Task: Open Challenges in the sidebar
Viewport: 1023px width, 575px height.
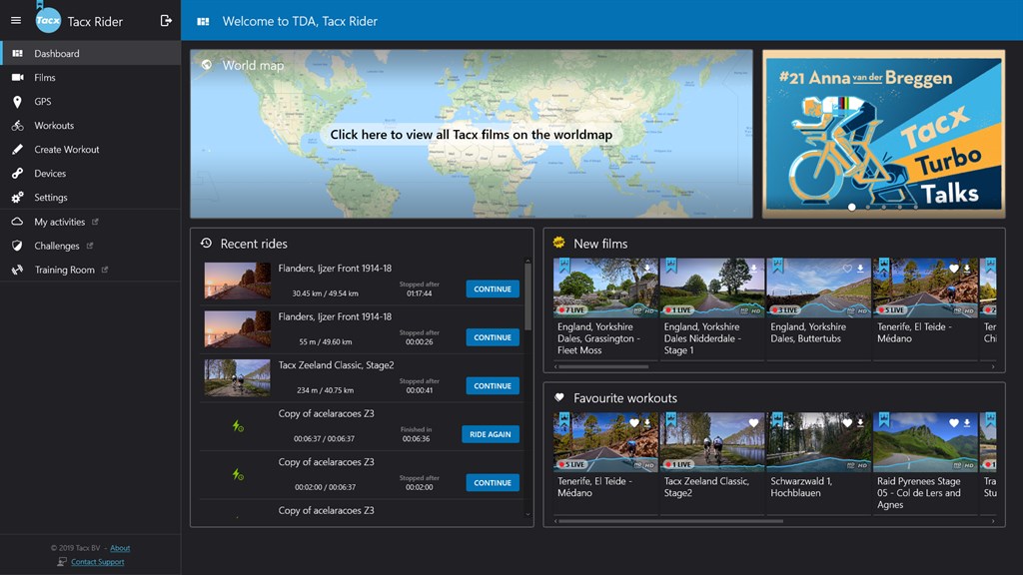Action: (x=90, y=246)
